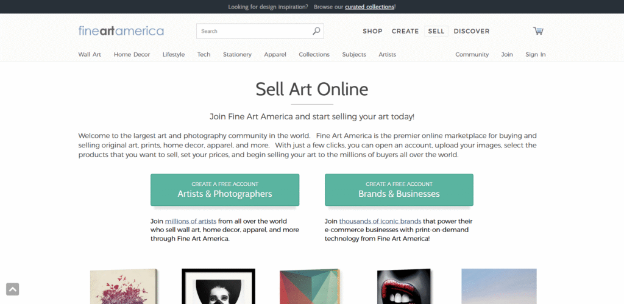Click the scroll-to-top arrow icon

[13, 289]
